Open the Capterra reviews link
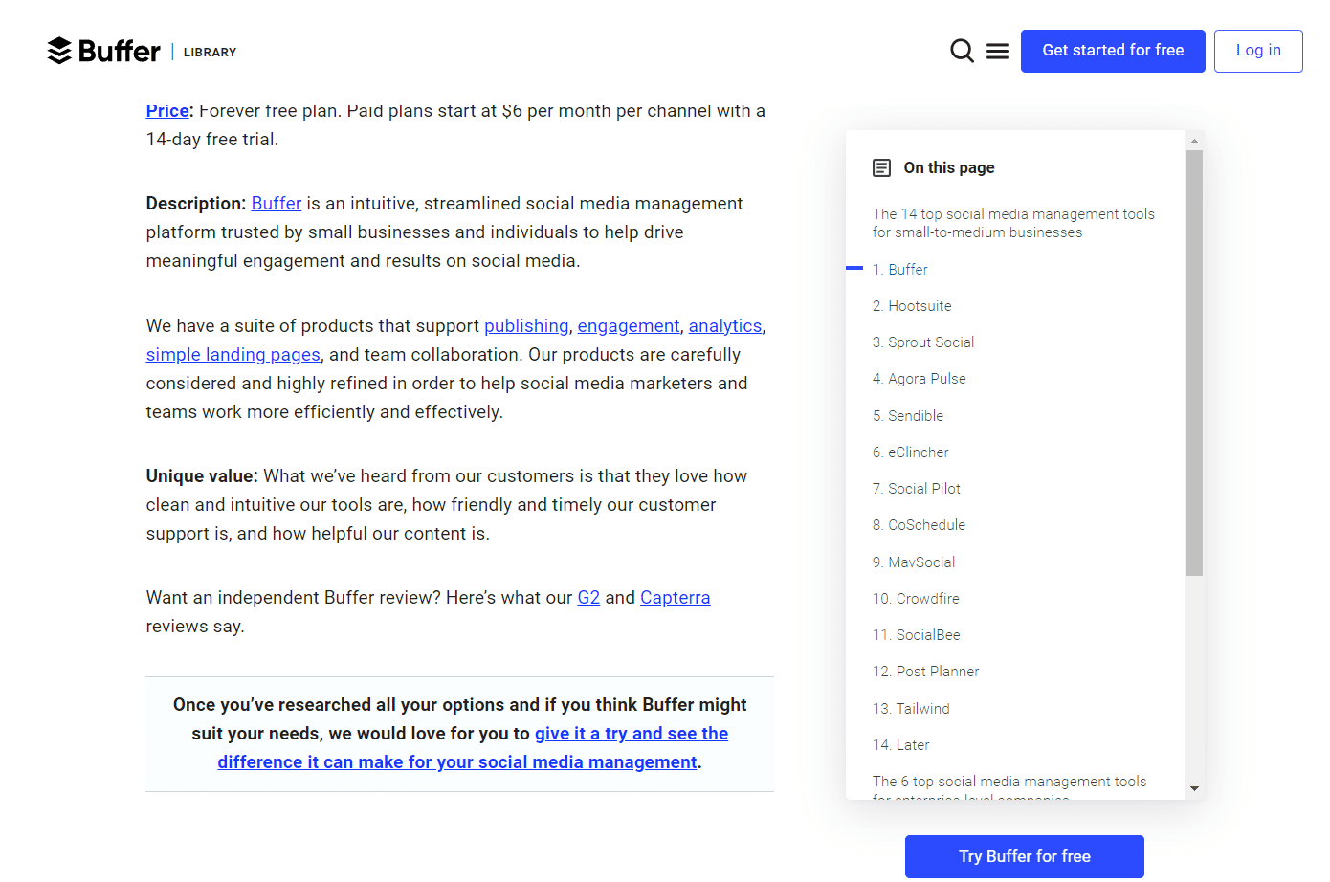Viewport: 1330px width, 882px height. [x=676, y=598]
